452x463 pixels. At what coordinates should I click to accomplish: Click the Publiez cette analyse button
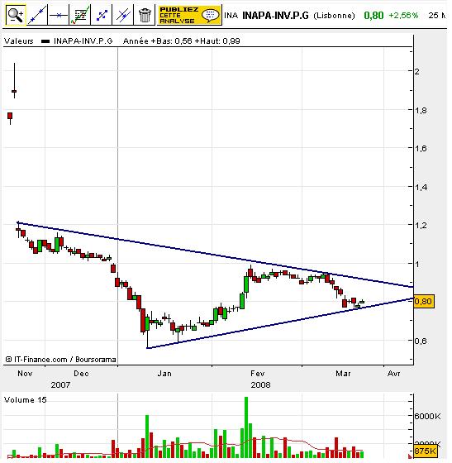tap(189, 15)
